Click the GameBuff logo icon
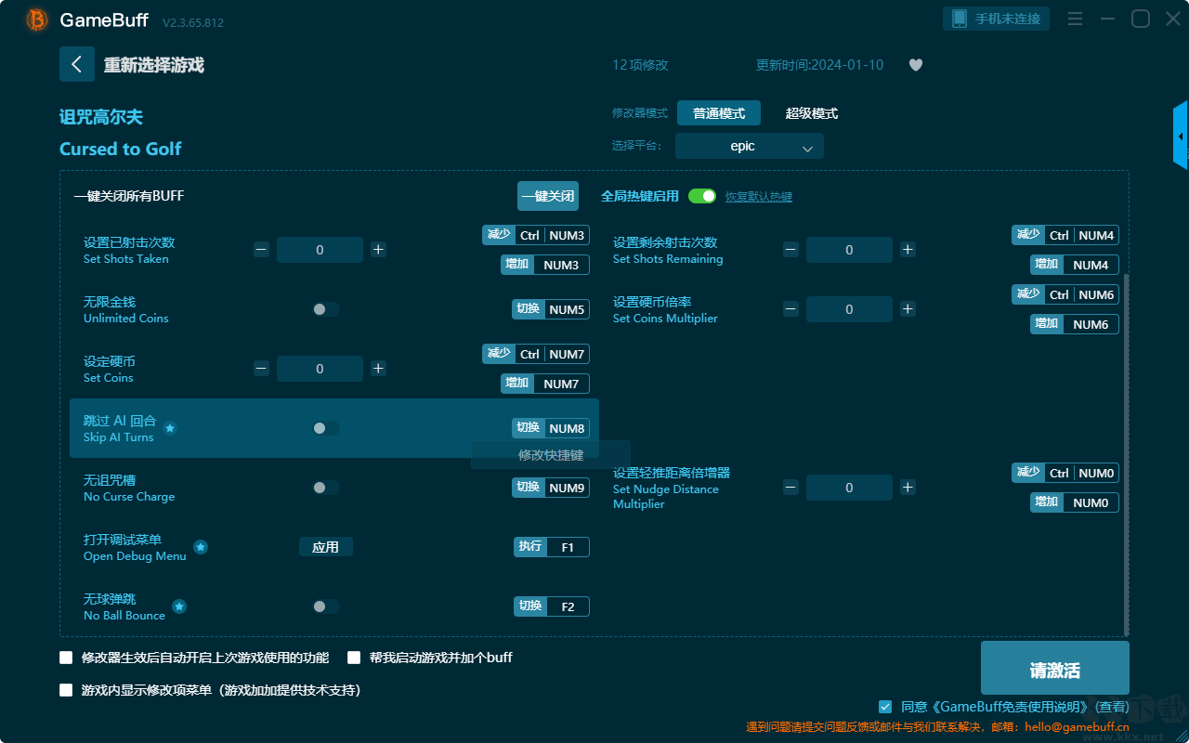 37,20
